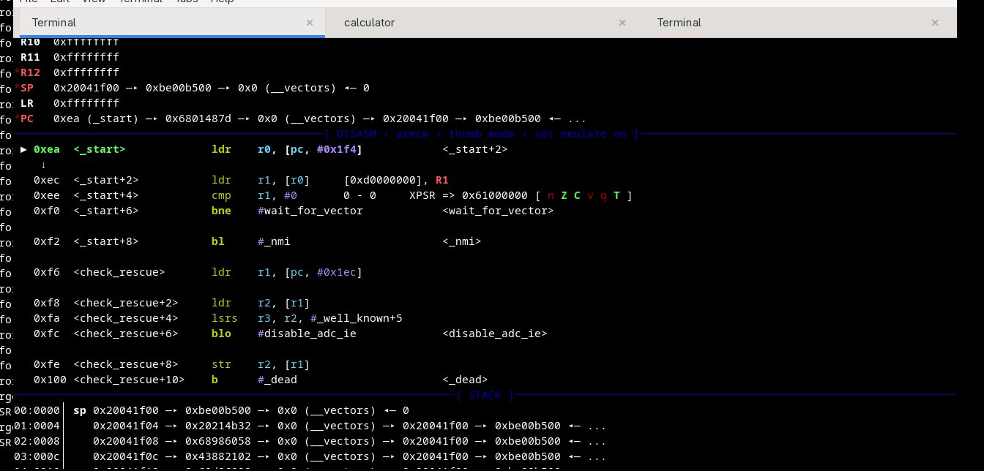Click the STACK section header
Image resolution: width=984 pixels, height=471 pixels.
click(485, 395)
